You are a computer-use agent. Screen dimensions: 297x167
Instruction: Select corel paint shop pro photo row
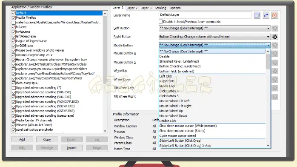57,130
